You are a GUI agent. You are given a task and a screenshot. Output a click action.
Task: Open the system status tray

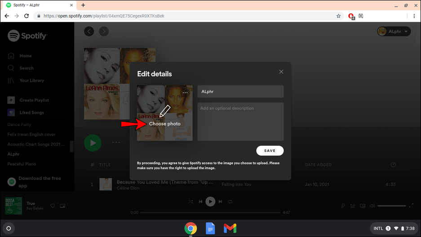pos(394,228)
